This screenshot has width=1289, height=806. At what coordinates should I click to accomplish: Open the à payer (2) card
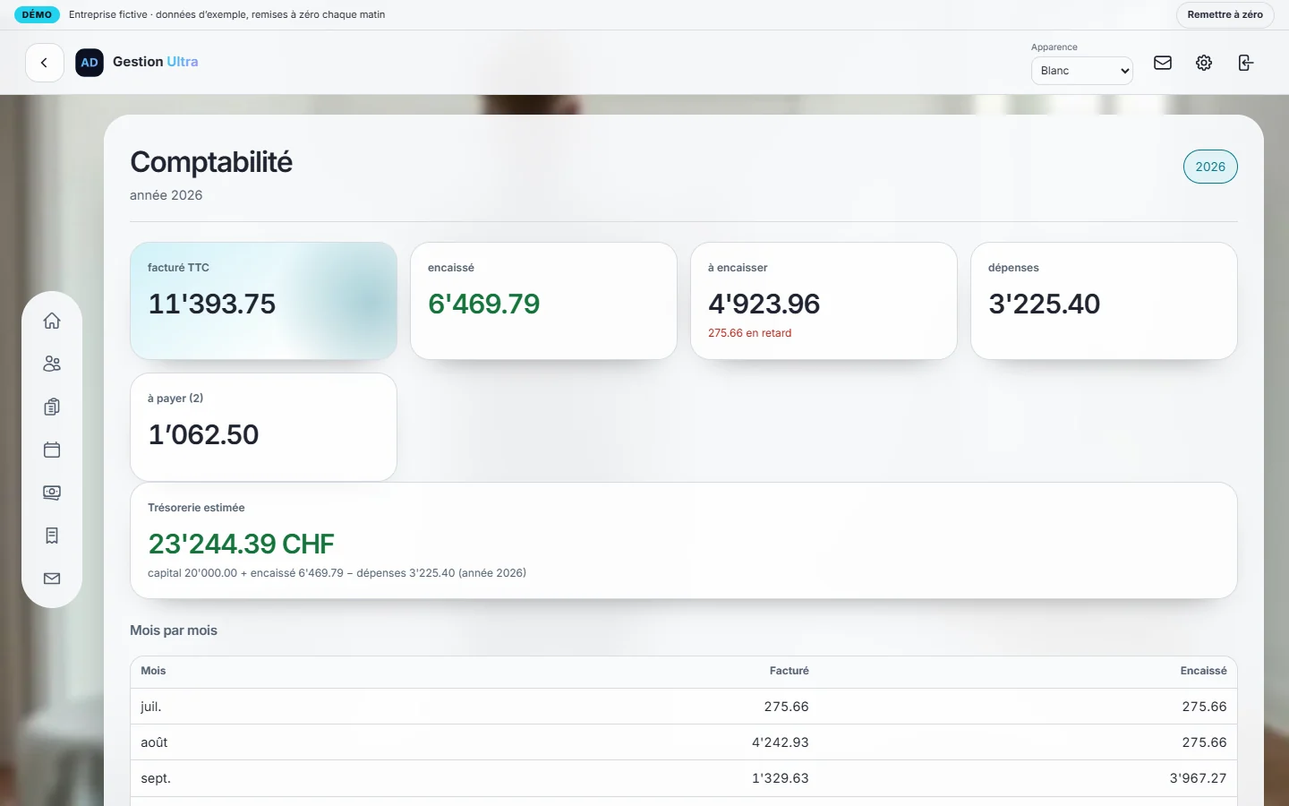(263, 427)
